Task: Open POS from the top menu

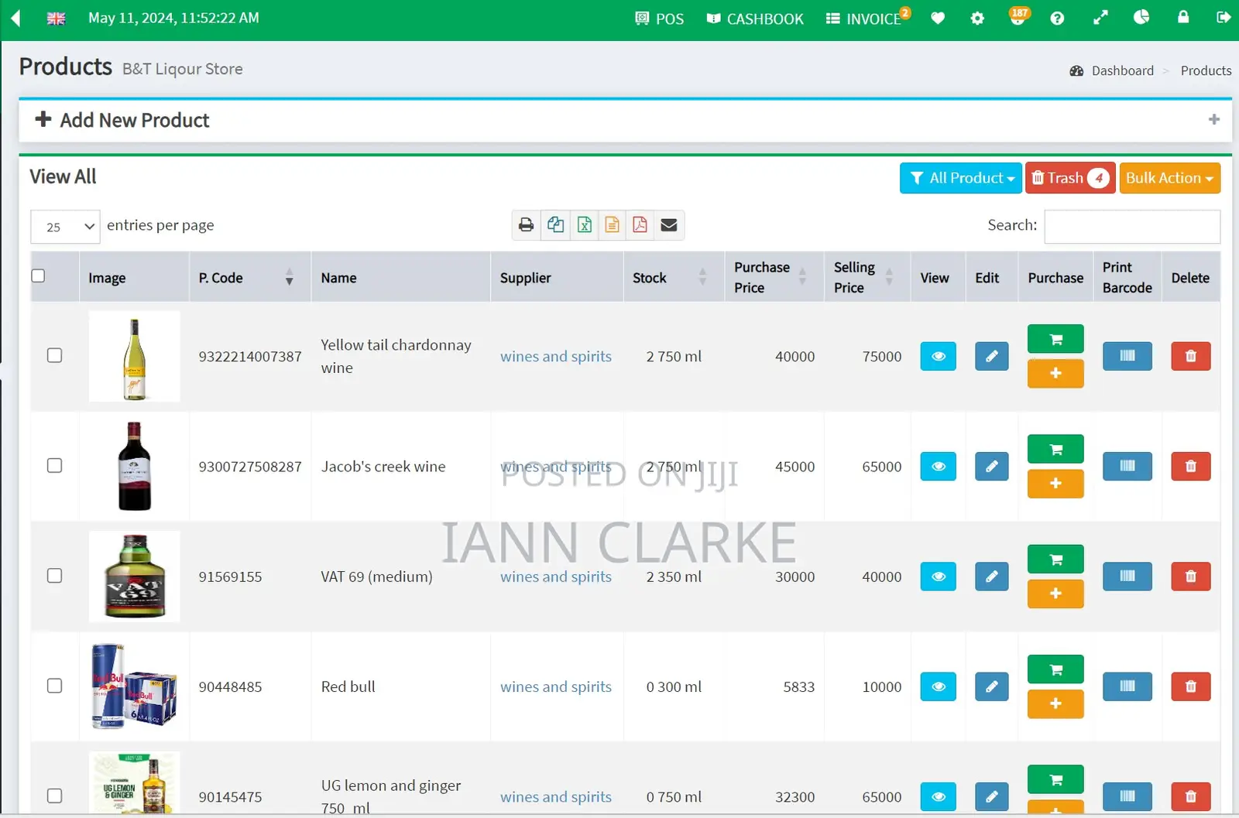Action: (659, 19)
